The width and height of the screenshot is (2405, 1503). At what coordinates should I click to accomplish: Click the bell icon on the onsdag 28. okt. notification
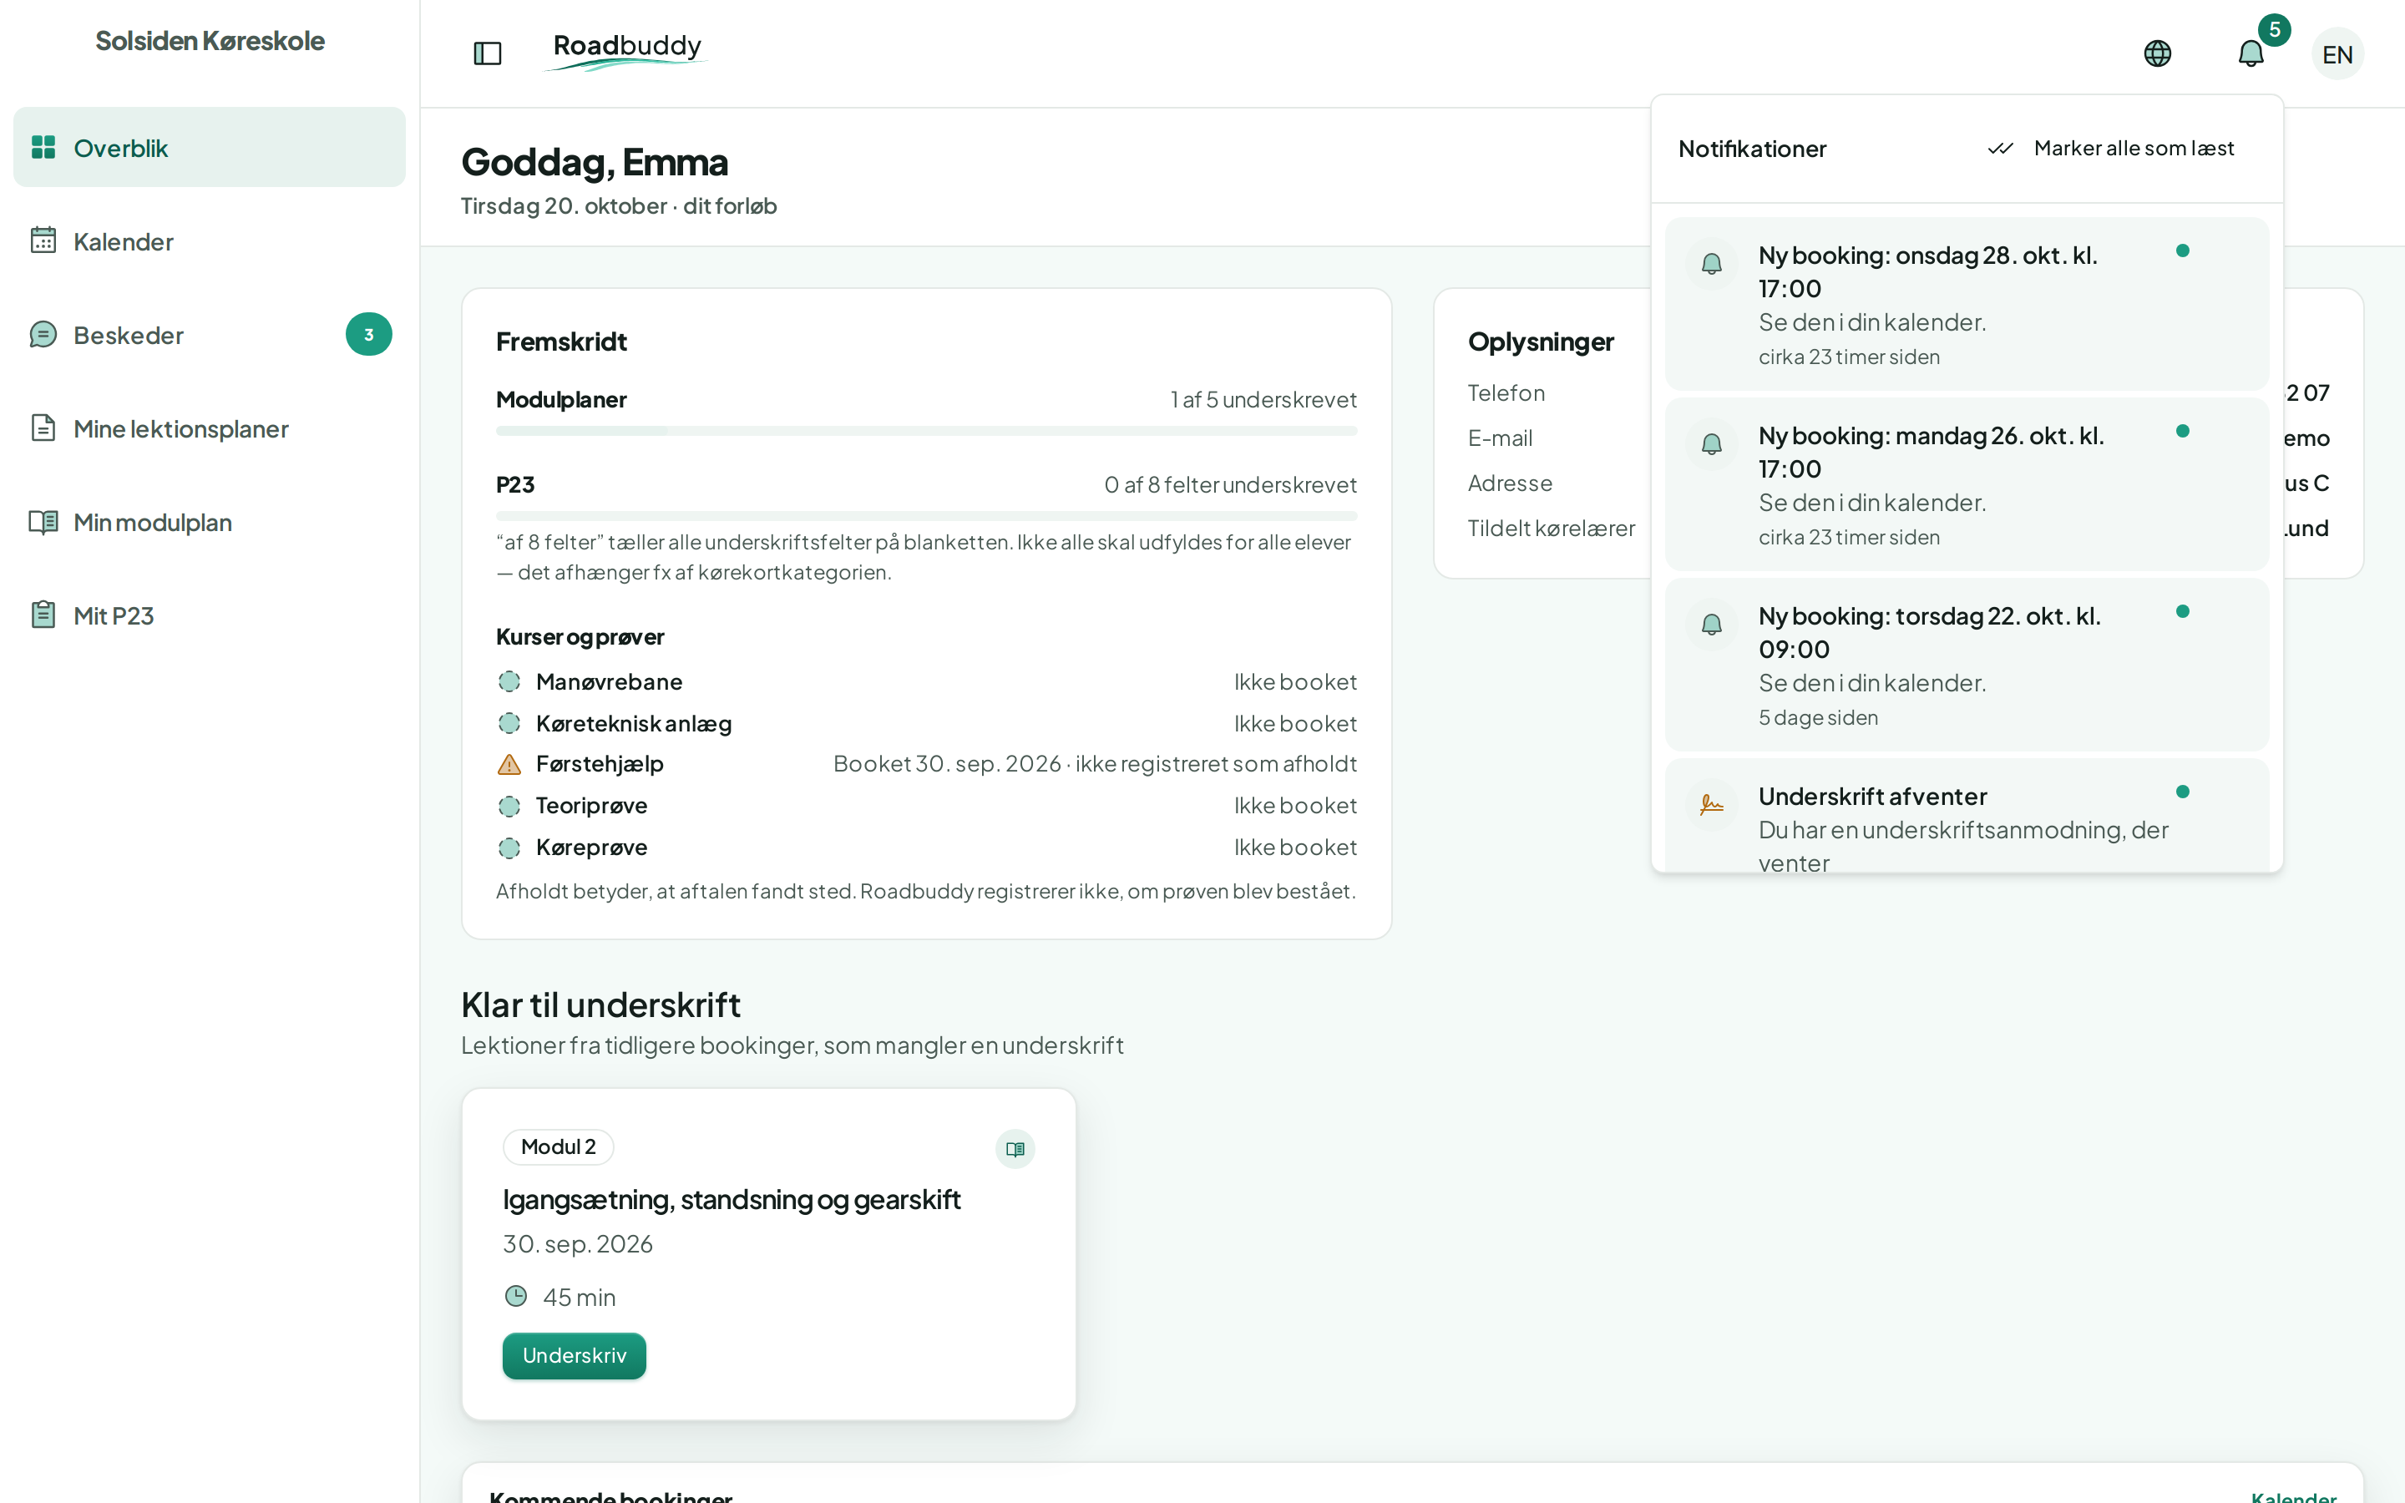pyautogui.click(x=1711, y=263)
